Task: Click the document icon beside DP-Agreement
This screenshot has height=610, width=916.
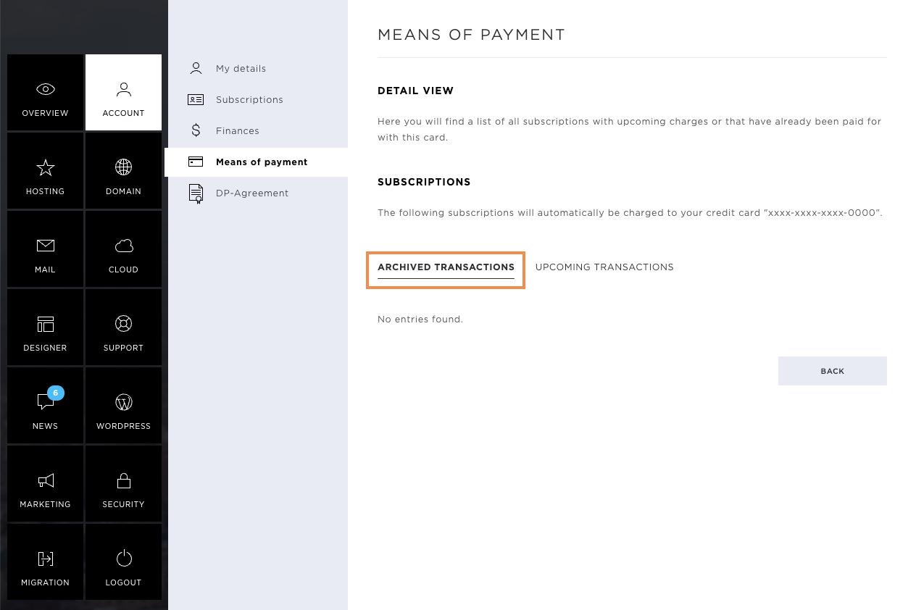Action: point(196,193)
